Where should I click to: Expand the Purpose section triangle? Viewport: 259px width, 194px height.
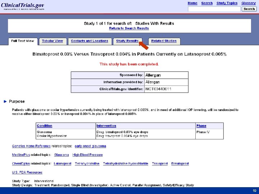(5, 101)
